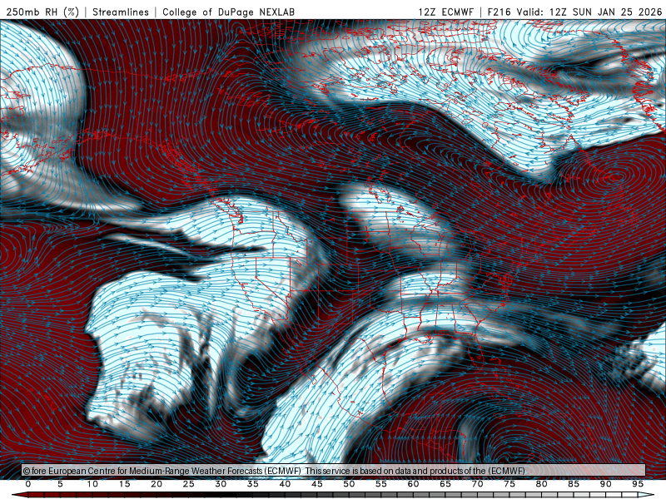Click legend value "5" on color scale
The image size is (666, 499).
60,484
